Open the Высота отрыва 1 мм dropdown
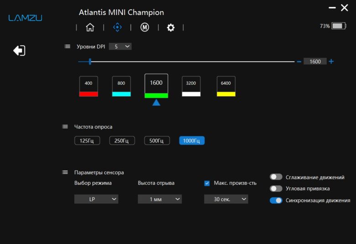The width and height of the screenshot is (356, 244). coord(160,199)
